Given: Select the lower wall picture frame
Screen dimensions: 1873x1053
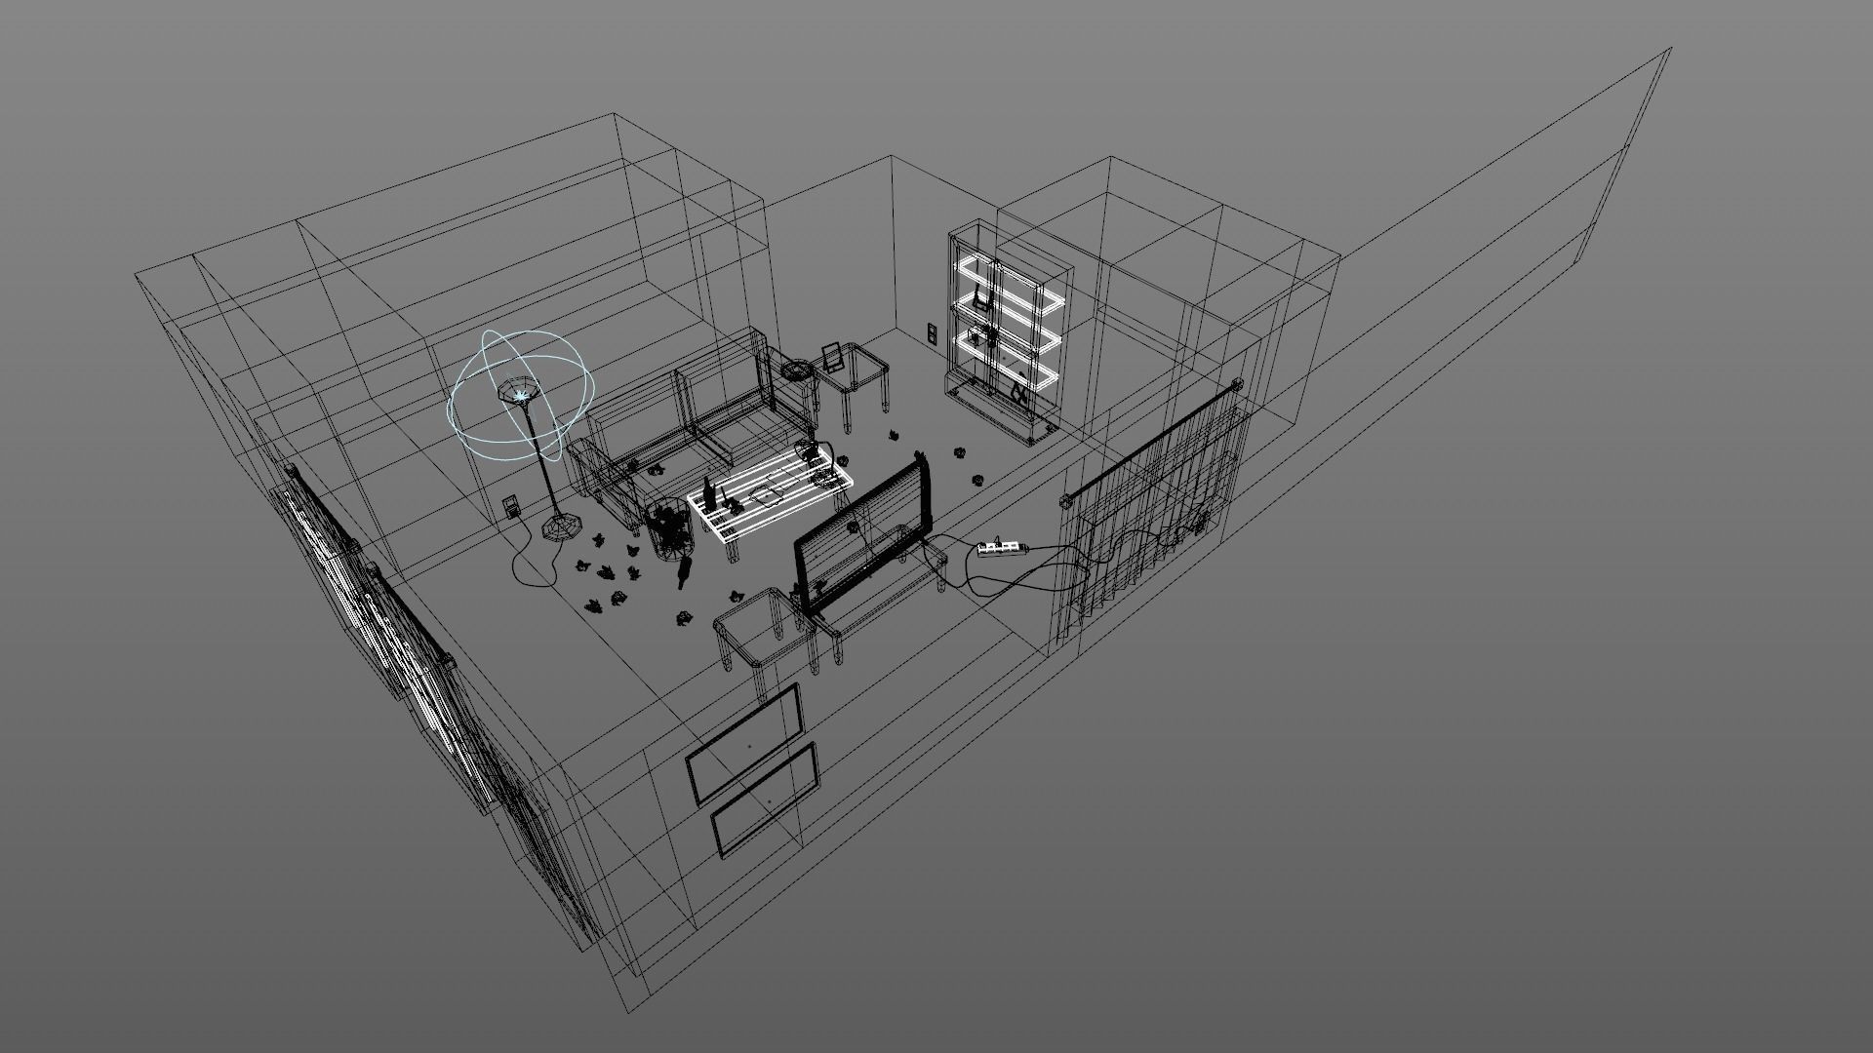Looking at the screenshot, I should (x=764, y=799).
